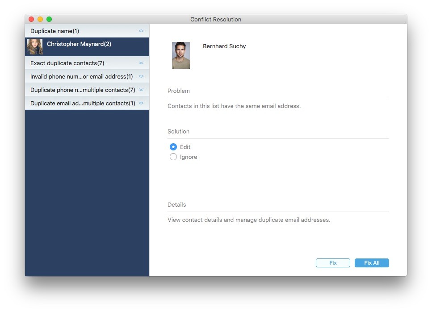Viewport: 432px width, 312px height.
Task: Expand Duplicate email address section chevron
Action: click(x=141, y=103)
